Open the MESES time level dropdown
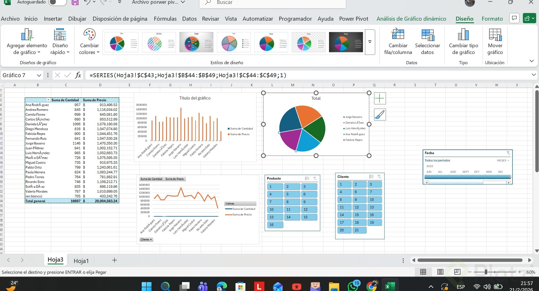The image size is (539, 291). 503,161
